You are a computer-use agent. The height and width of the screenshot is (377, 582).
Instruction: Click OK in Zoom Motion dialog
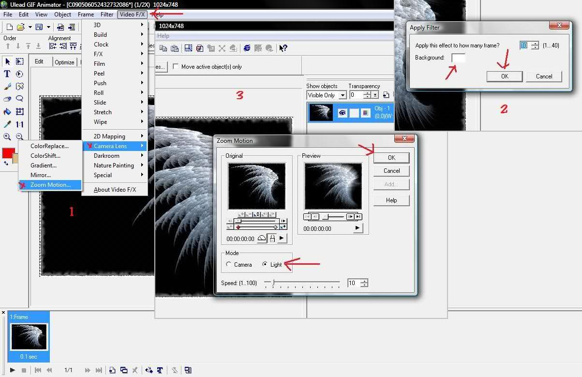click(391, 157)
